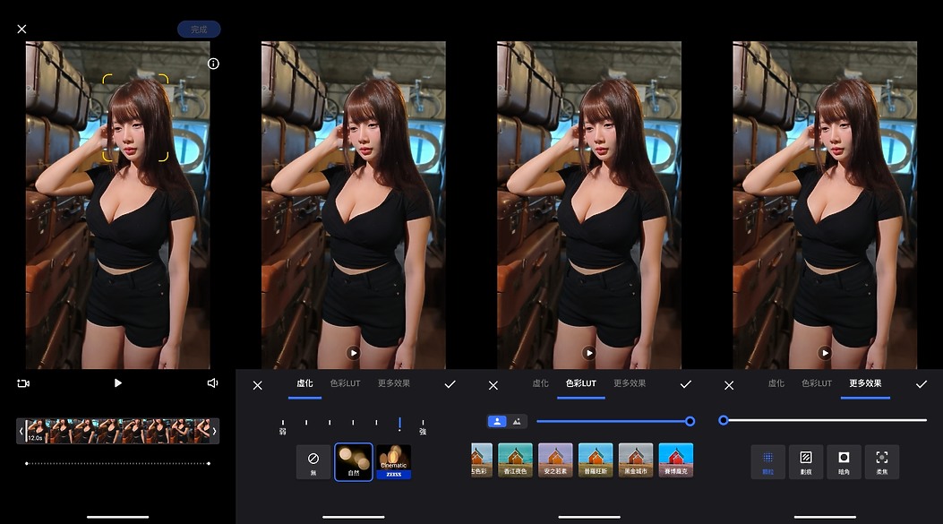Select the 顆粒 grain effect icon
The height and width of the screenshot is (524, 943).
tap(768, 462)
